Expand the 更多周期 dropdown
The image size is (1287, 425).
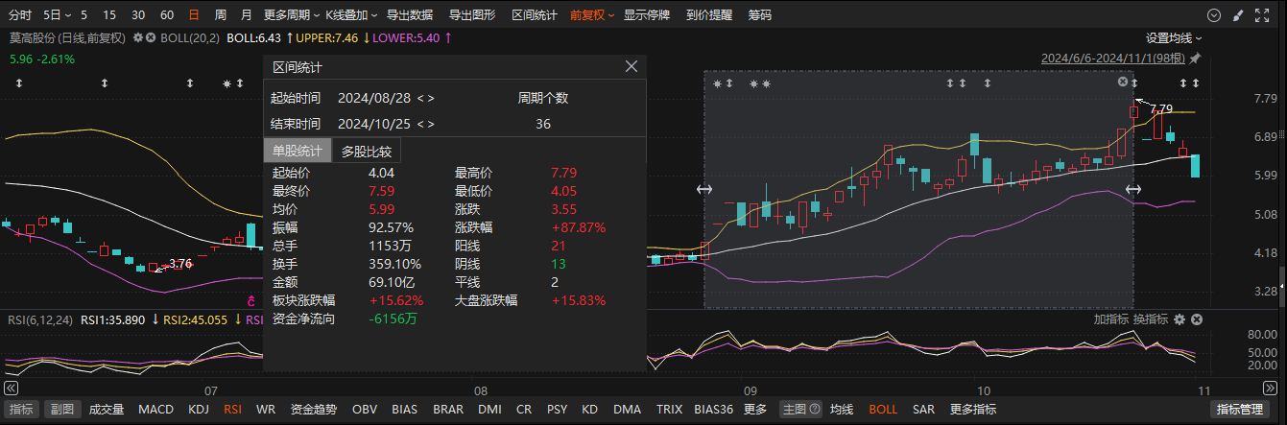point(290,15)
